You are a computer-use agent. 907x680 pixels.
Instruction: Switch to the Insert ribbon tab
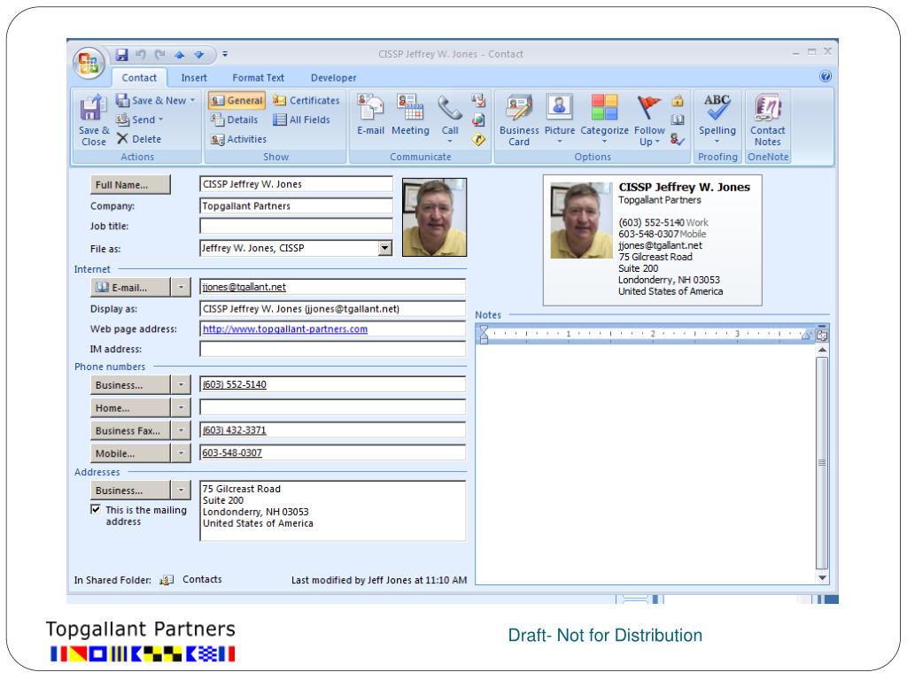(194, 78)
